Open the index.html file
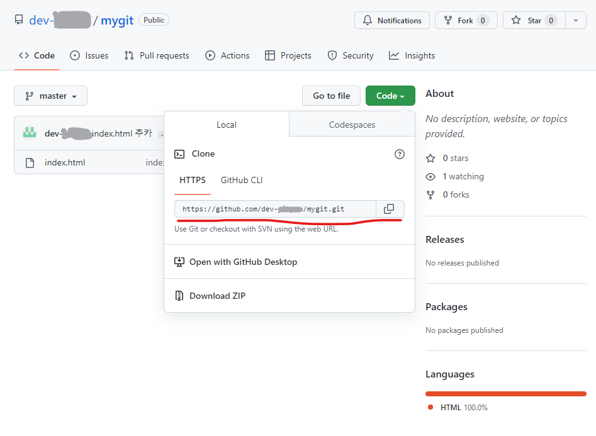 (x=65, y=162)
